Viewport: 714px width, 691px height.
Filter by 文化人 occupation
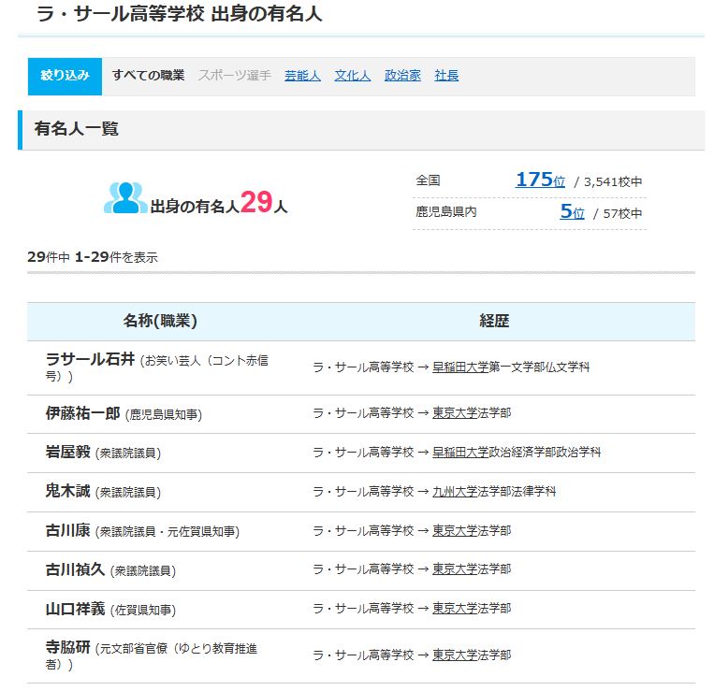(x=353, y=76)
